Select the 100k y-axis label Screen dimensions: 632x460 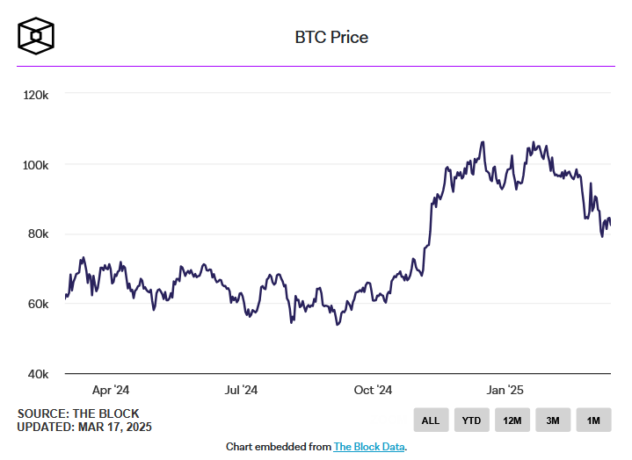click(x=34, y=164)
